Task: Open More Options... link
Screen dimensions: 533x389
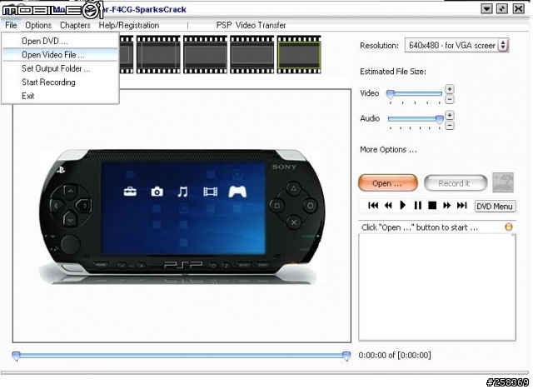Action: click(388, 150)
